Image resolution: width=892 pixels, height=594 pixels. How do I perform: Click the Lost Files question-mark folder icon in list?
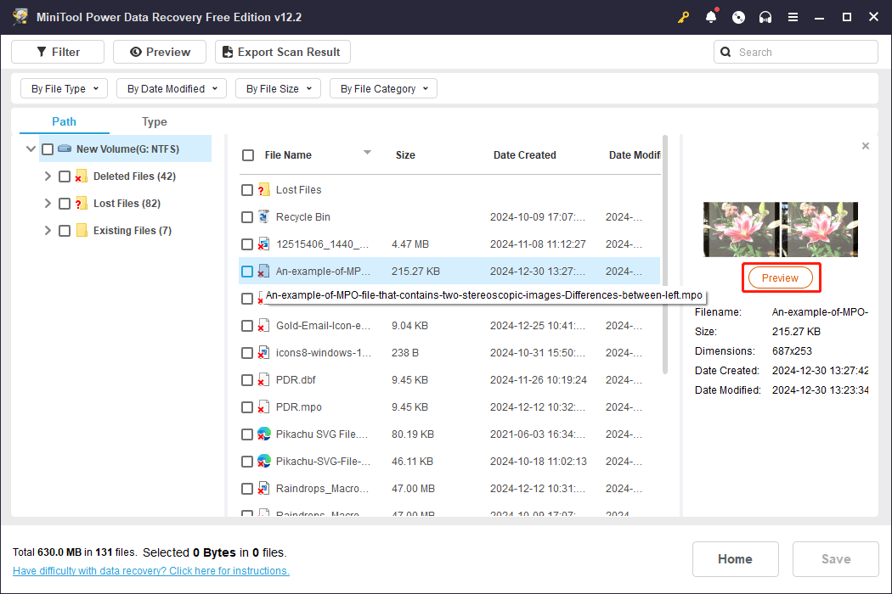coord(263,190)
